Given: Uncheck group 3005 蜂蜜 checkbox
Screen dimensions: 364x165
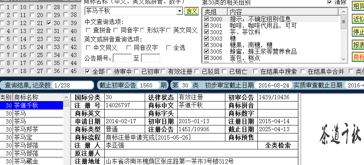Looking at the screenshot, I should tap(206, 51).
